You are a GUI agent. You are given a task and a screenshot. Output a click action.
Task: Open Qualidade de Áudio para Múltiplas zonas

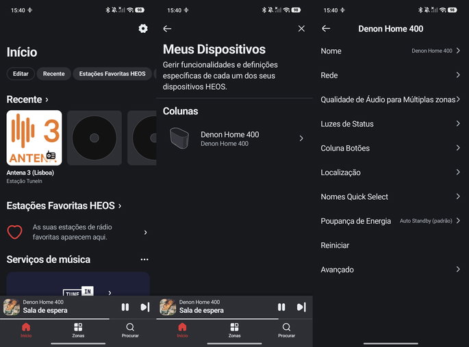[391, 99]
